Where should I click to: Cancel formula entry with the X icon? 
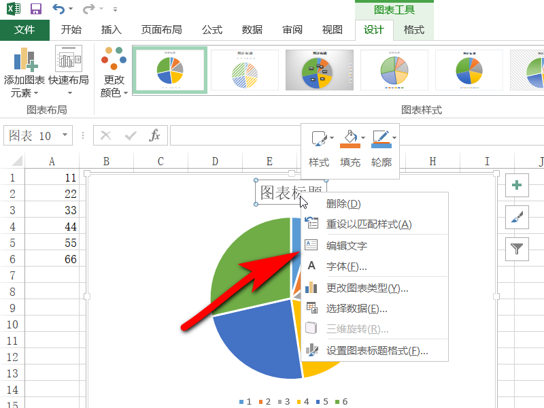pyautogui.click(x=106, y=135)
